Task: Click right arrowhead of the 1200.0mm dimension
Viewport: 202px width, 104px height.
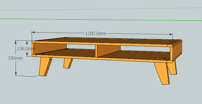Action: coord(171,34)
